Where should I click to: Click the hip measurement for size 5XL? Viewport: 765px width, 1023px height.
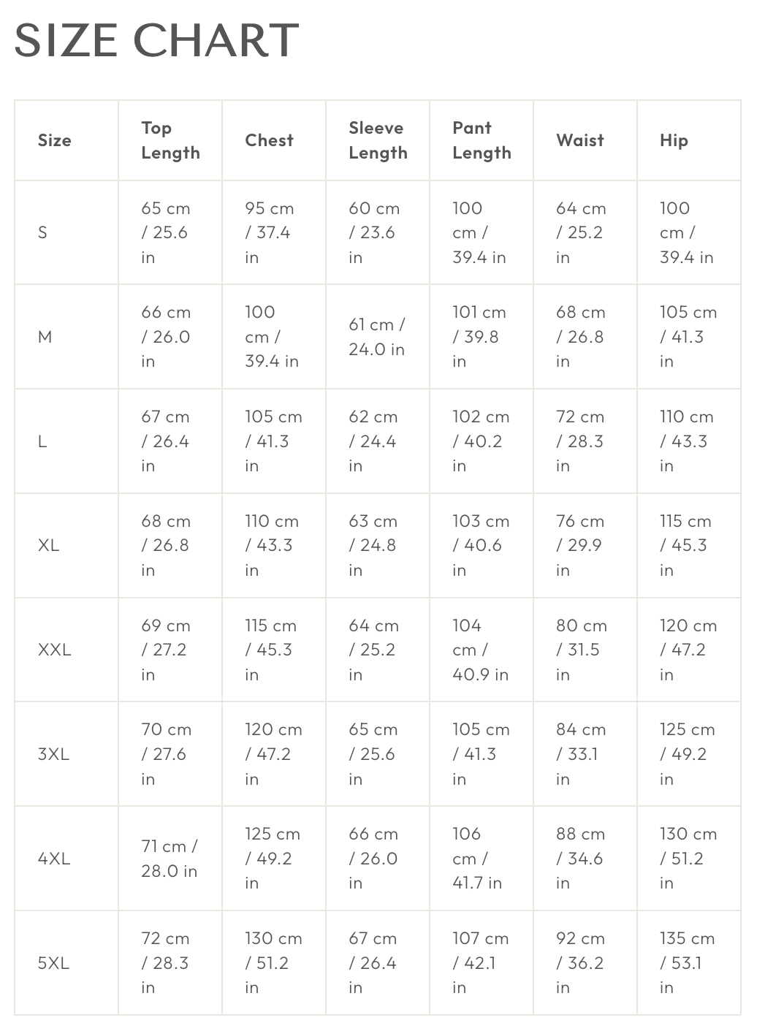point(687,963)
